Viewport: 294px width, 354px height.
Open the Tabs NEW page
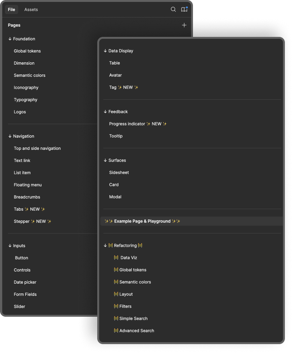coord(30,209)
